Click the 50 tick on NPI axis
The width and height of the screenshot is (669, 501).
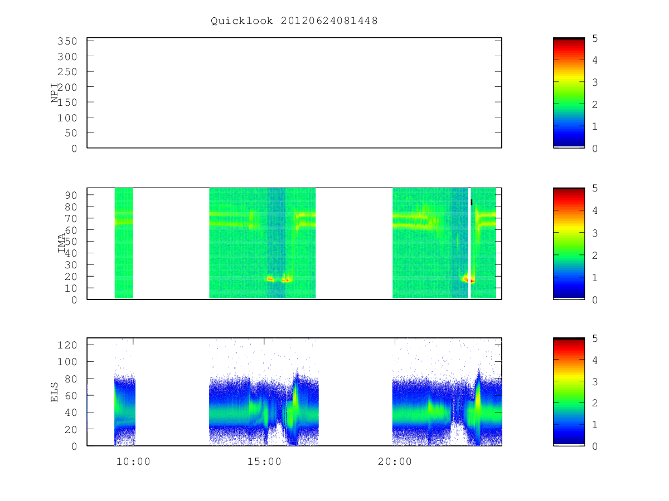pyautogui.click(x=71, y=133)
